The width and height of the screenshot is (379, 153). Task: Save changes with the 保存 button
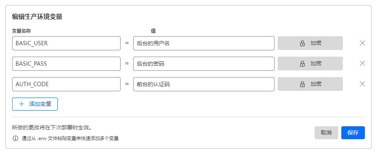coord(353,133)
